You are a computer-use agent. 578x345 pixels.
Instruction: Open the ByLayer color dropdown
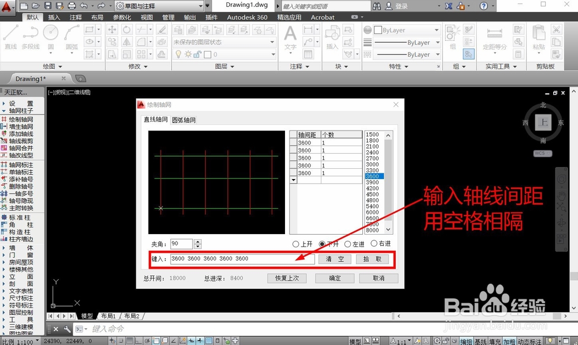(406, 30)
